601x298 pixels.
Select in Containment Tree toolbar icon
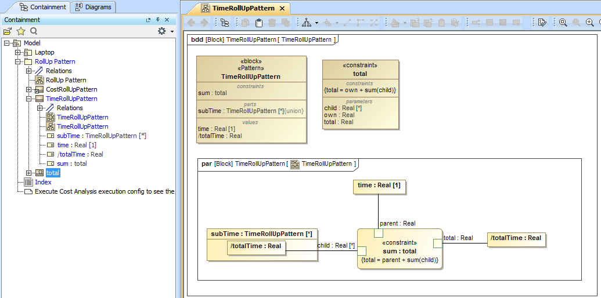pyautogui.click(x=224, y=23)
